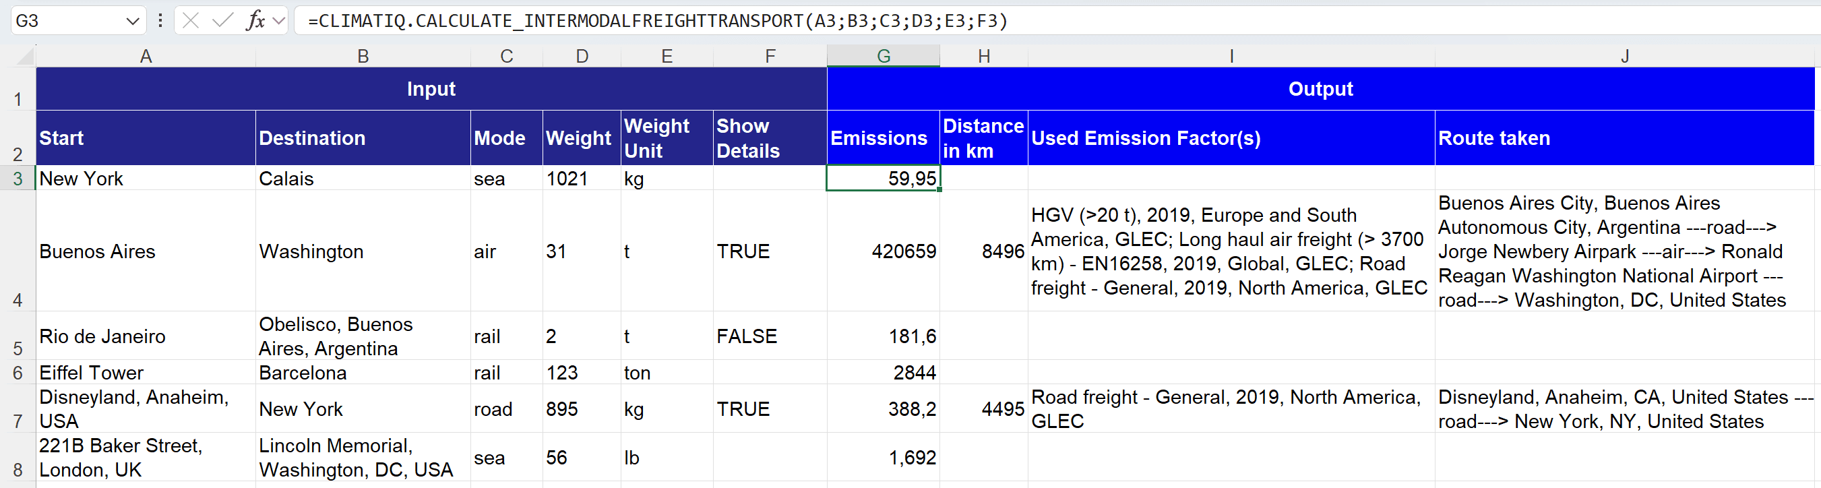Select the Destination heading cell
Image resolution: width=1821 pixels, height=488 pixels.
[363, 138]
